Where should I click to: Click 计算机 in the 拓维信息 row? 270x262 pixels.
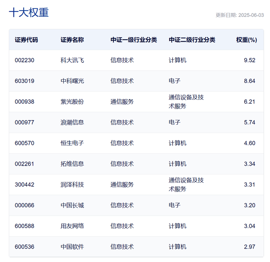(x=177, y=164)
